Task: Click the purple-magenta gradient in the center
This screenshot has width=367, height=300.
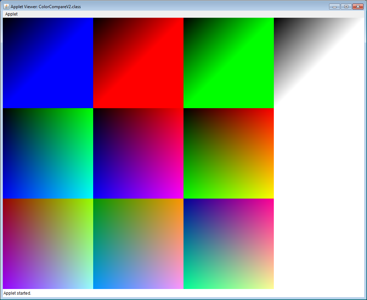Action: 138,153
